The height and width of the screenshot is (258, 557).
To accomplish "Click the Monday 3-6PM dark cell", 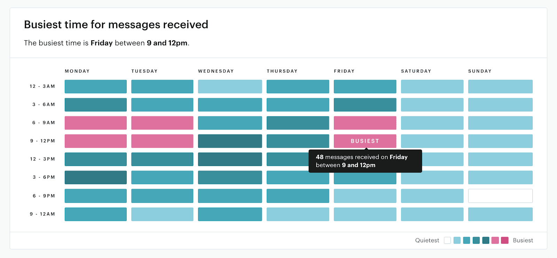I will click(95, 177).
